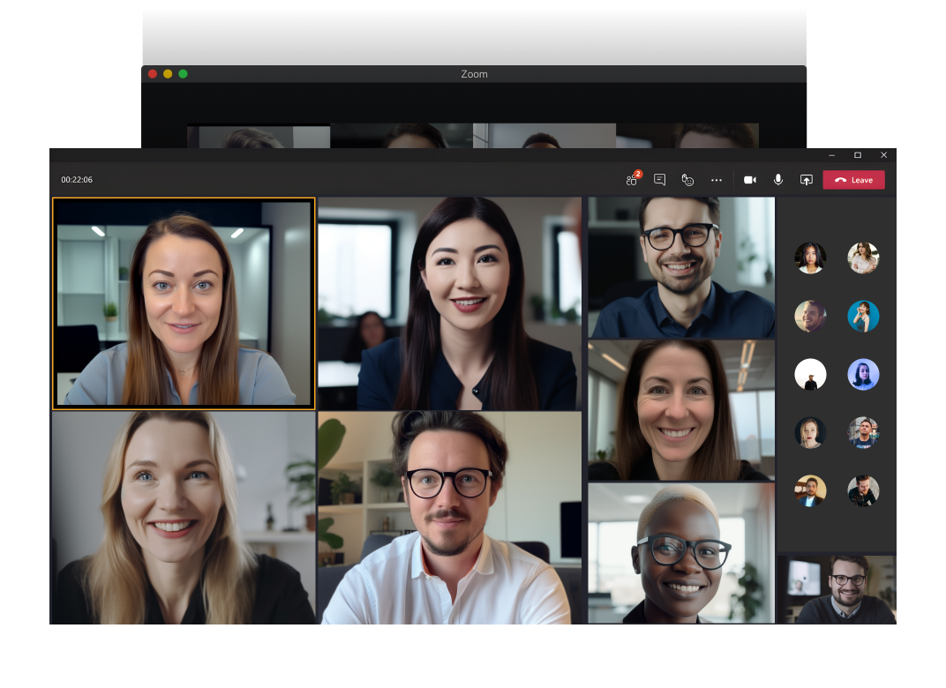Select video of man in white shirt with glasses

click(x=449, y=518)
